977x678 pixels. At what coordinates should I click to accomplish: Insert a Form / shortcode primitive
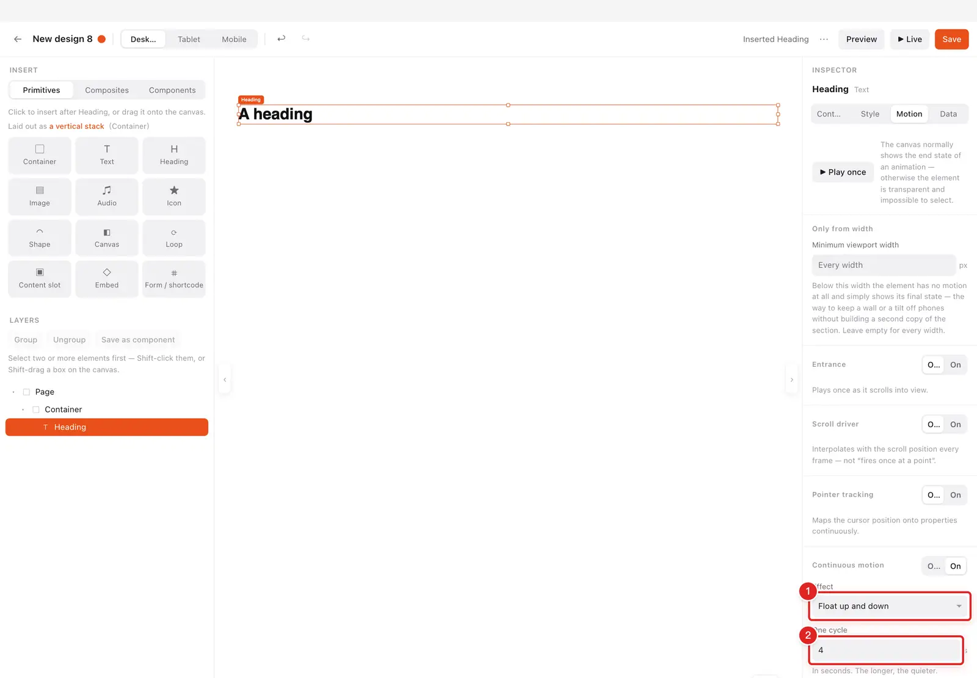(x=174, y=279)
